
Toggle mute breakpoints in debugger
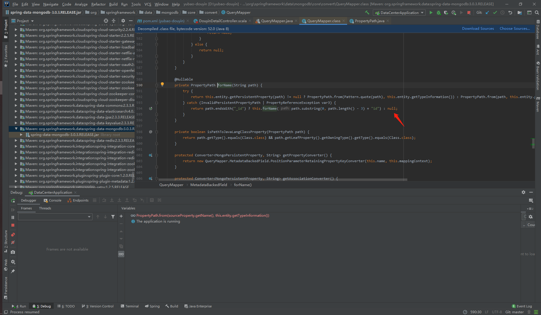[13, 242]
